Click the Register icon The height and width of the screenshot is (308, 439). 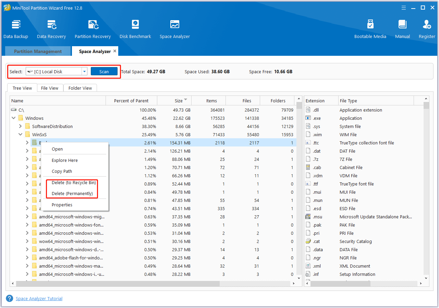(426, 28)
